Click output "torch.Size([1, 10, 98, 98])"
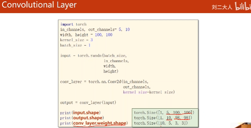251x128 pixels. click(163, 118)
